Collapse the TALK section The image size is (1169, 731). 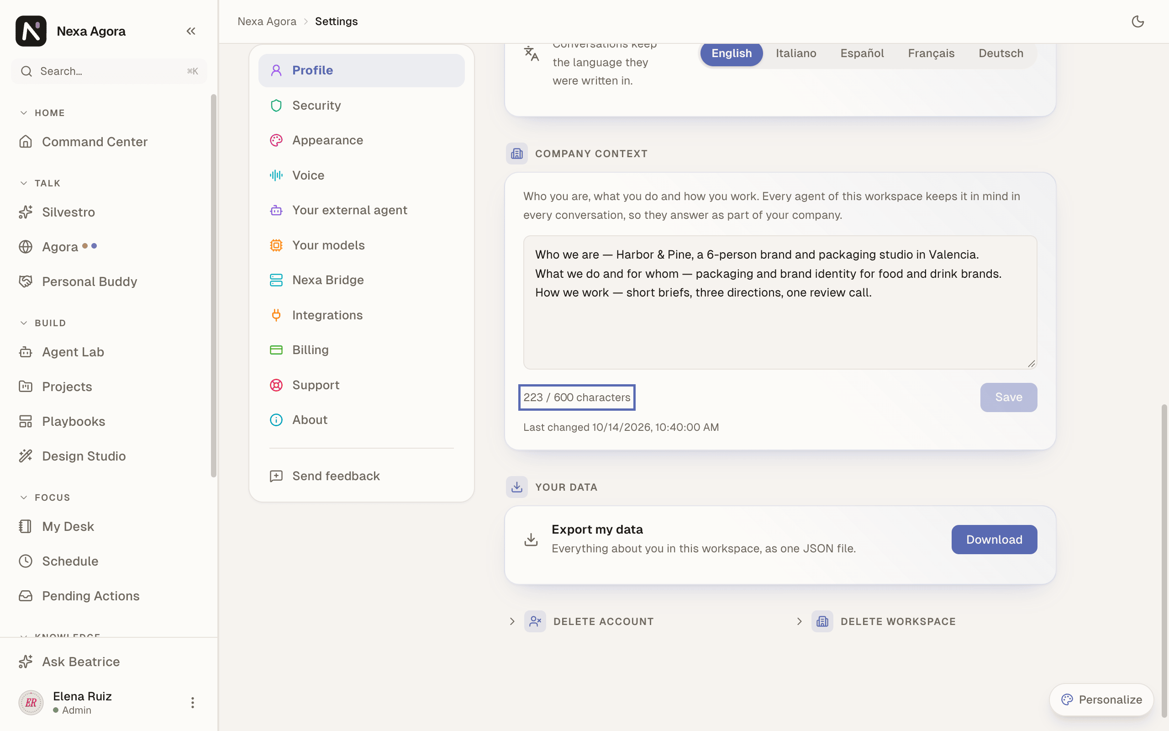41,183
